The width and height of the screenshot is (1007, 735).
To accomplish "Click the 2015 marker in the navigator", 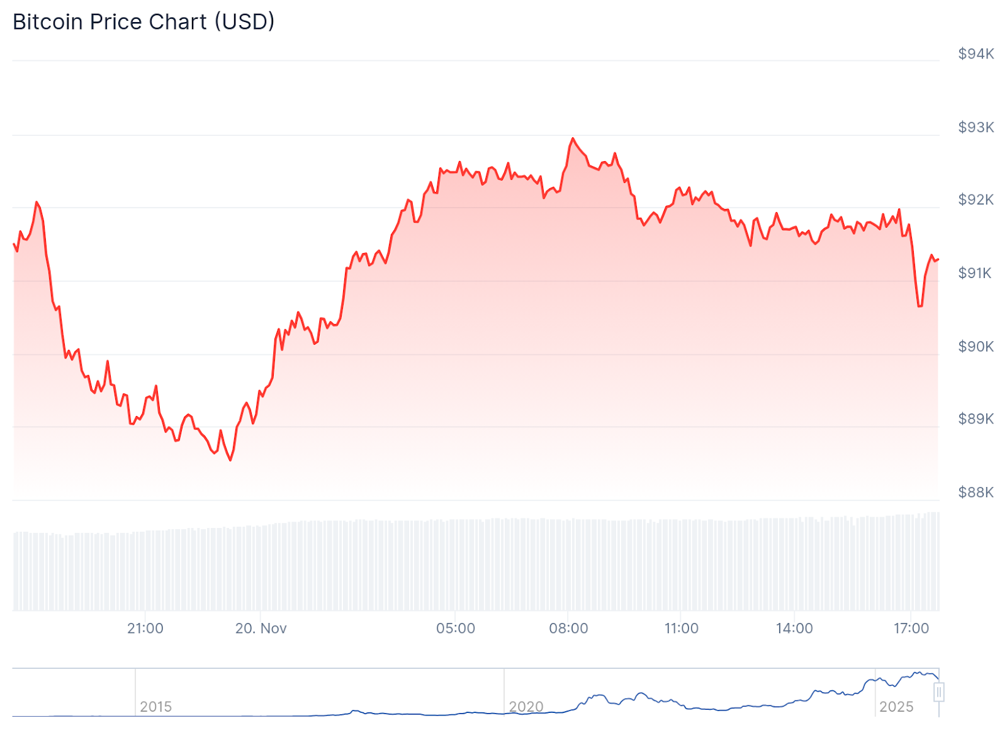I will point(155,707).
